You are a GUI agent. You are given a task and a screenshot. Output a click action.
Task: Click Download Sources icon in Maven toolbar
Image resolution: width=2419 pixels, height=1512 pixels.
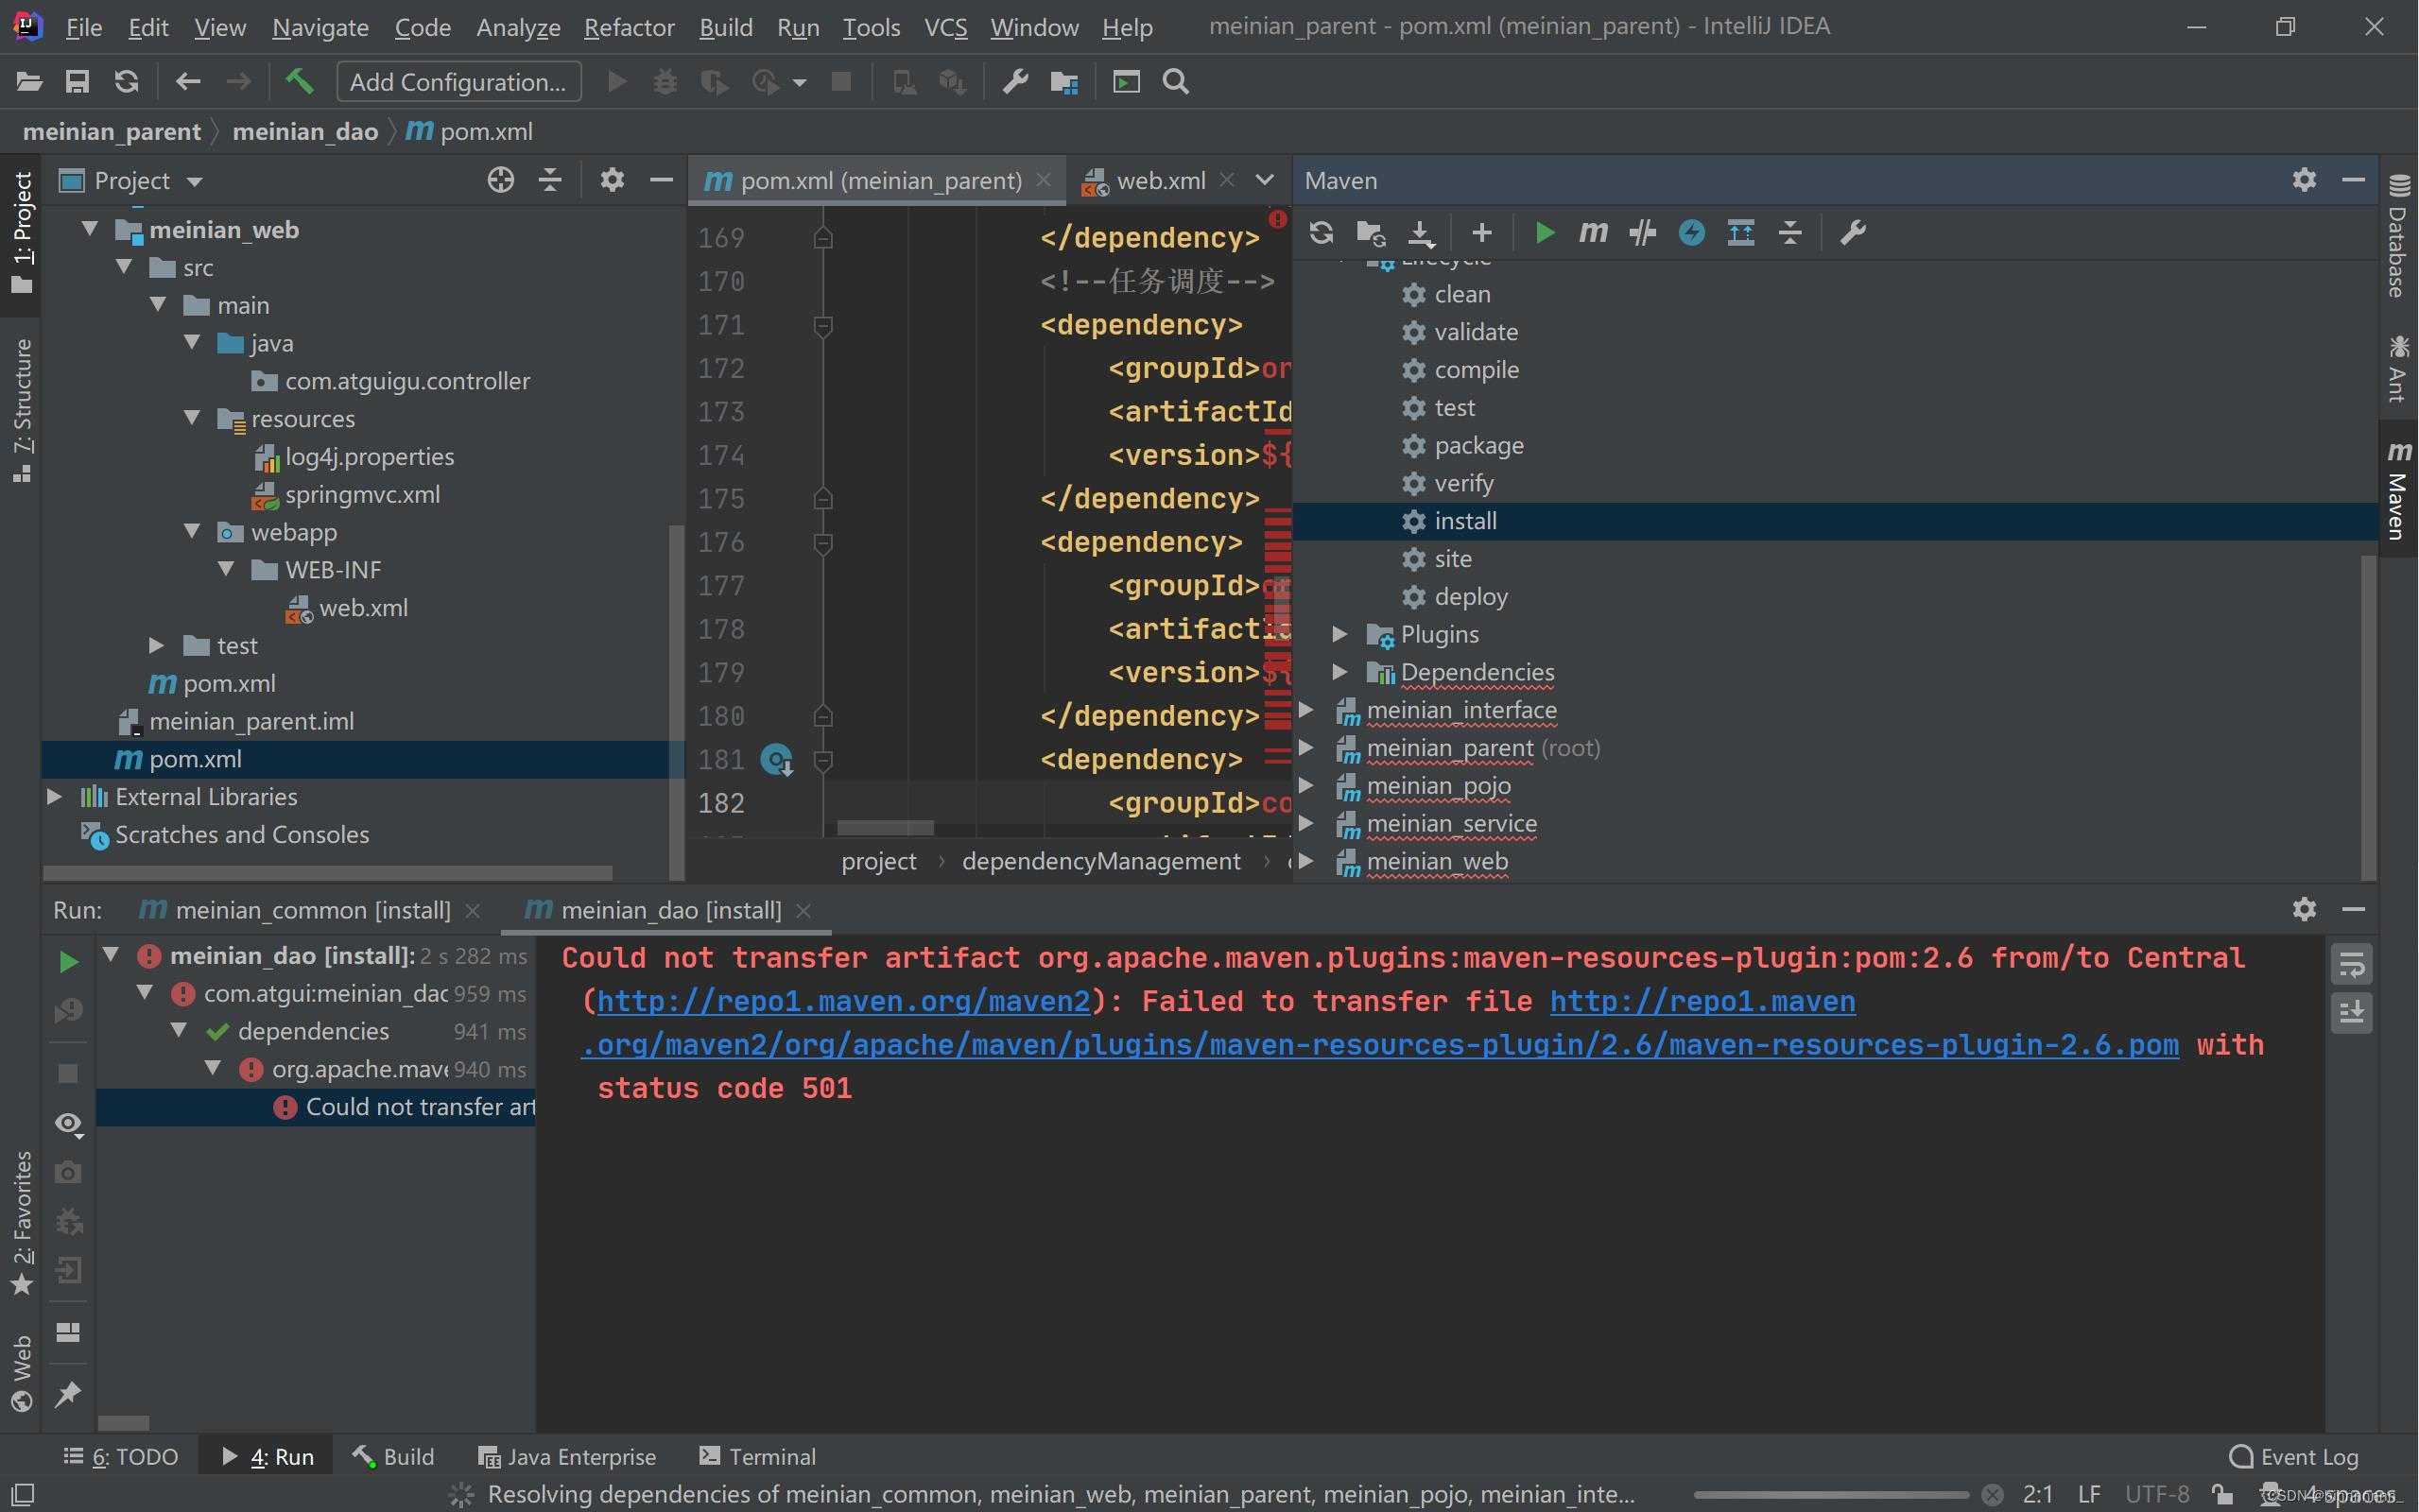[1420, 233]
